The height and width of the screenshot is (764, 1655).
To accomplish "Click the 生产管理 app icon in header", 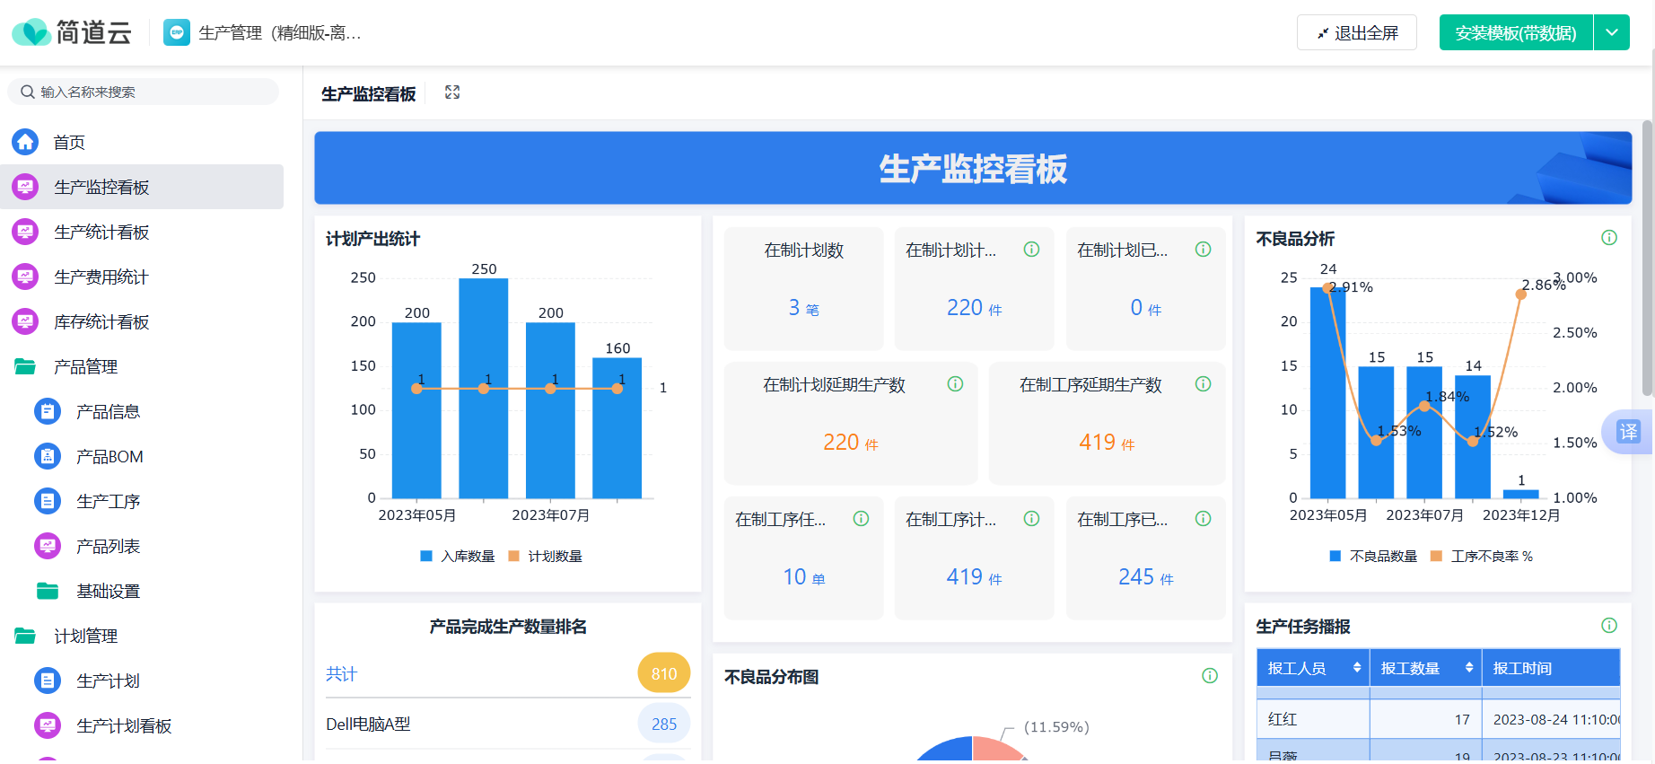I will pyautogui.click(x=177, y=33).
